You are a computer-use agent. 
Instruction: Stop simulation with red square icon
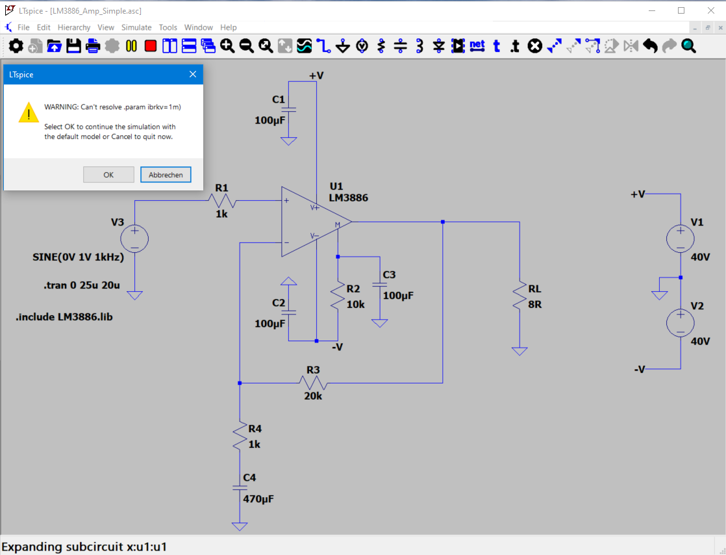151,46
